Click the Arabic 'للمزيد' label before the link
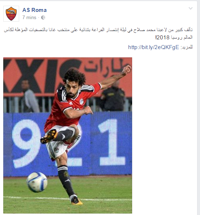This screenshot has height=215, width=200. pyautogui.click(x=187, y=47)
